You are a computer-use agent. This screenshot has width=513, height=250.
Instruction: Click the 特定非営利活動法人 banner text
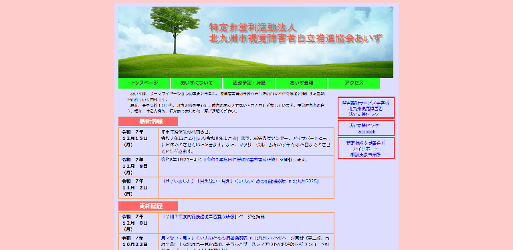click(253, 27)
